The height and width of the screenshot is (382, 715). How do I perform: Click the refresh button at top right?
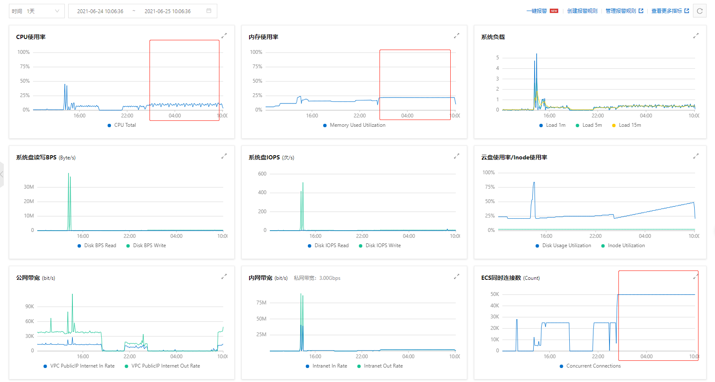tap(700, 11)
